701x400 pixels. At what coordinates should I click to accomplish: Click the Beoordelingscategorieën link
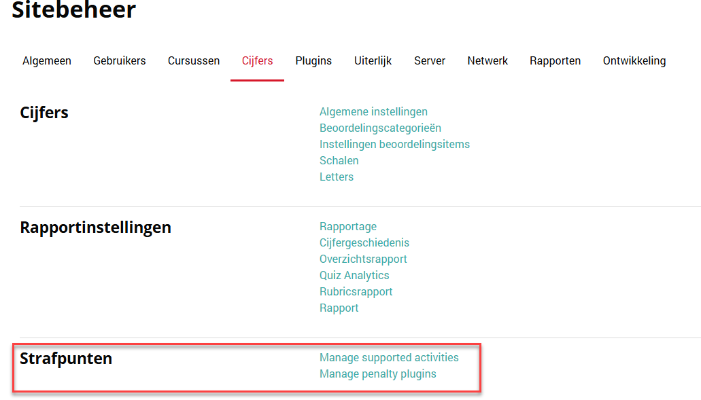(380, 128)
